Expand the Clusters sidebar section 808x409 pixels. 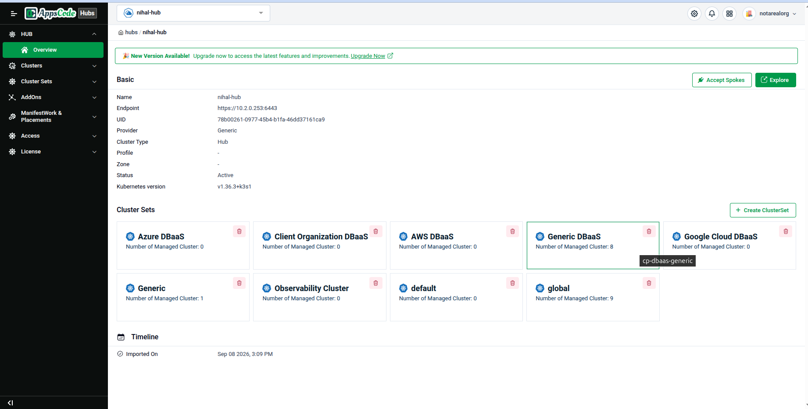pyautogui.click(x=94, y=66)
